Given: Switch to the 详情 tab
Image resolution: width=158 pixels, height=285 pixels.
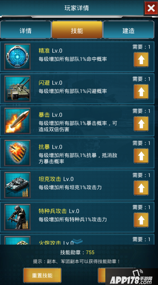Looking at the screenshot, I should pyautogui.click(x=25, y=30).
